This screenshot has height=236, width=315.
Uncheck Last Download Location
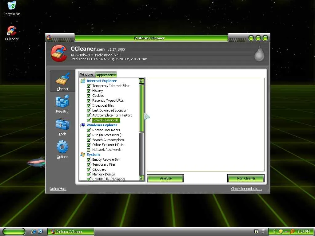coord(89,110)
